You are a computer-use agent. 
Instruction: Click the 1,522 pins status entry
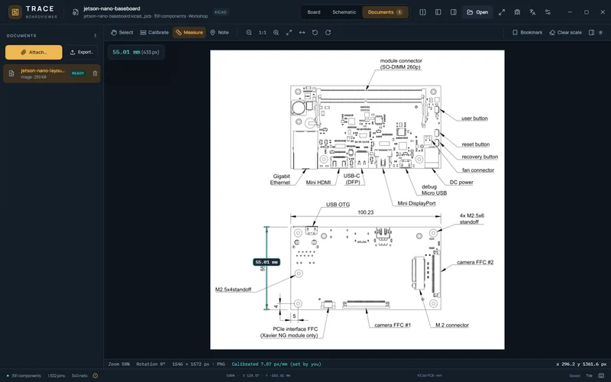(x=57, y=376)
